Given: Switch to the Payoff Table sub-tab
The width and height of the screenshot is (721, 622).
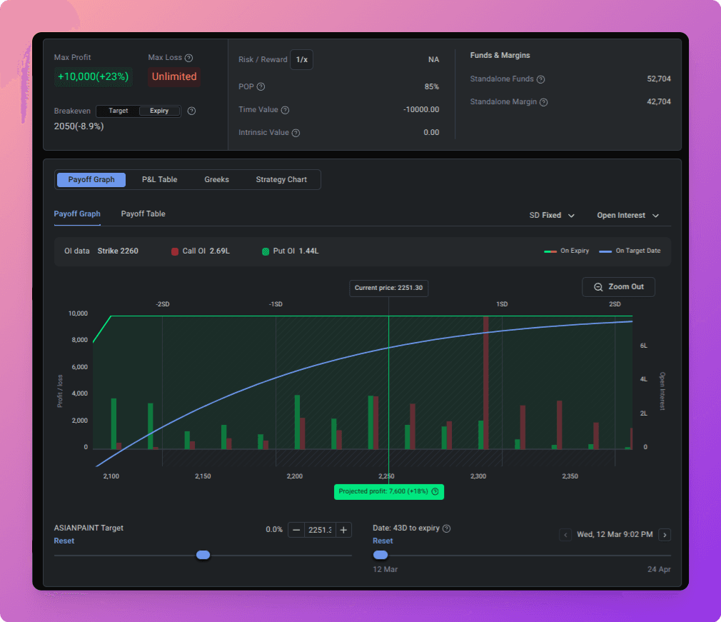Looking at the screenshot, I should click(x=143, y=214).
